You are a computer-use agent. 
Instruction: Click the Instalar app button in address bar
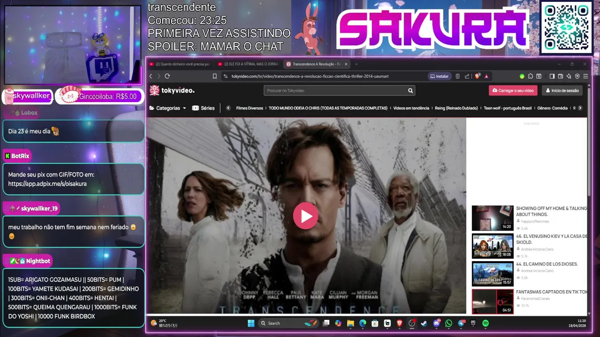click(x=439, y=76)
